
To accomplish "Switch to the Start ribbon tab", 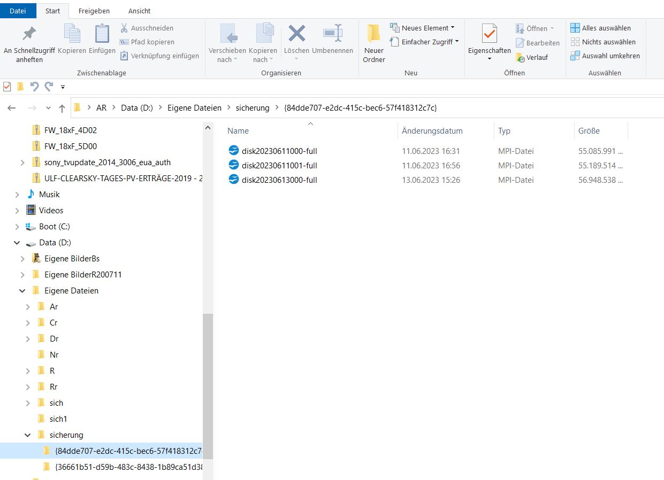I will coord(53,11).
